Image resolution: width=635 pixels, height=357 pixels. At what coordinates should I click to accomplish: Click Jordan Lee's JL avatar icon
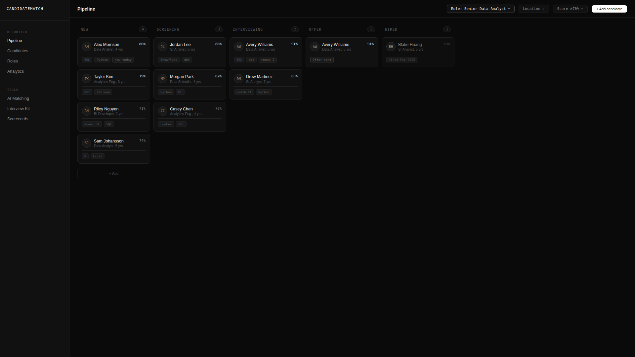162,47
